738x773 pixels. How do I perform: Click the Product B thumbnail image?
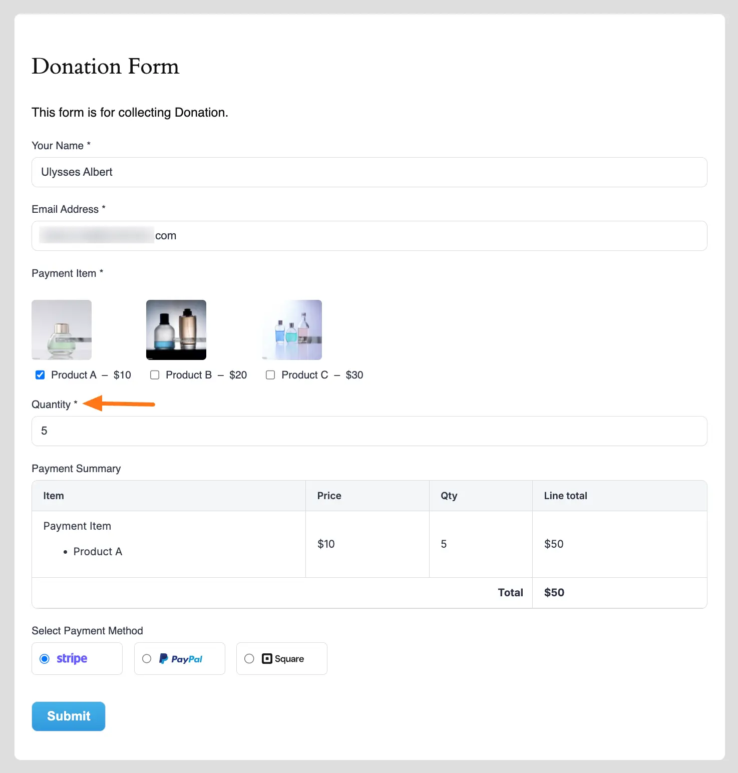tap(176, 329)
